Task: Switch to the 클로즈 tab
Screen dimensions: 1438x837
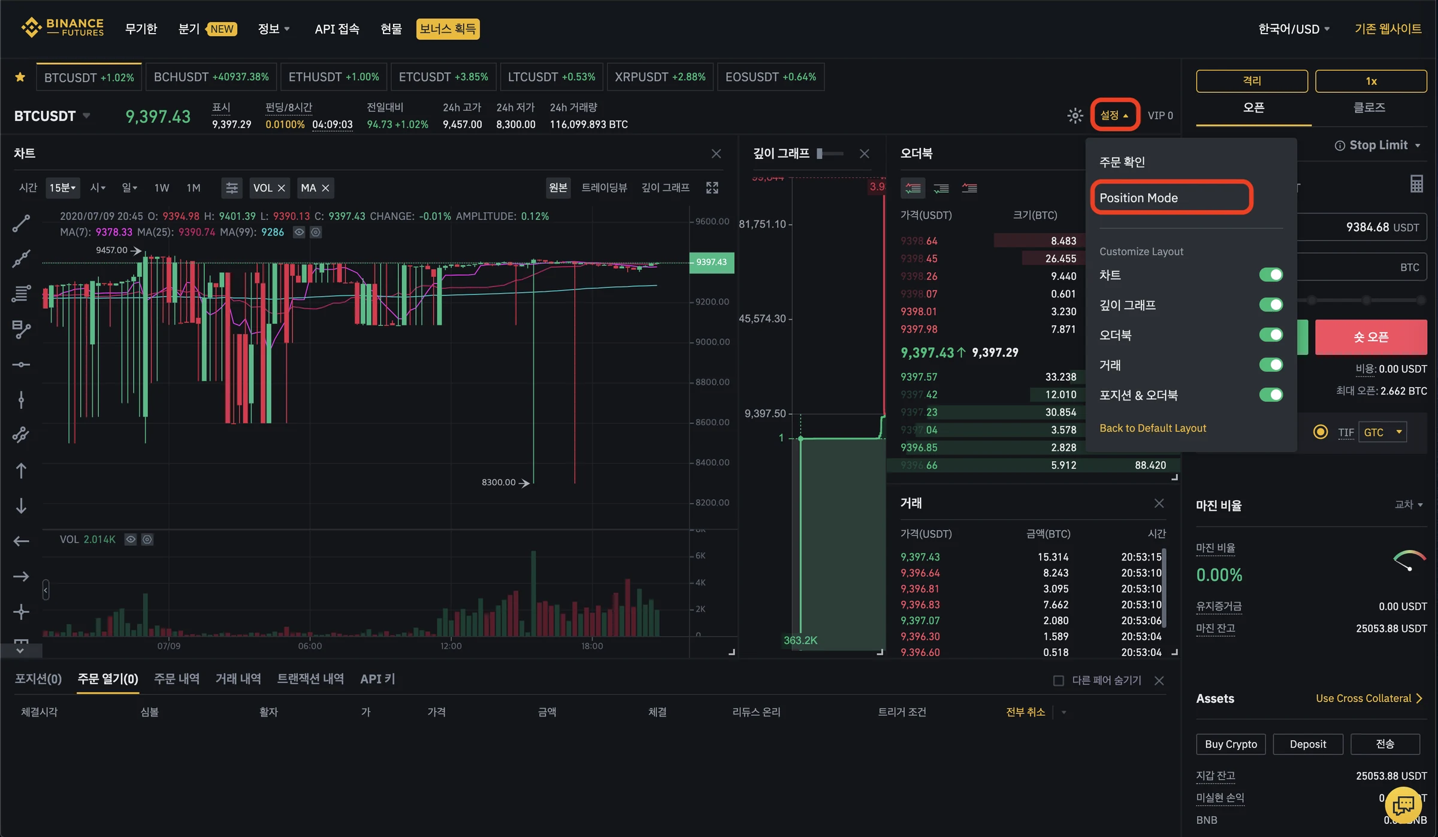Action: [x=1369, y=107]
